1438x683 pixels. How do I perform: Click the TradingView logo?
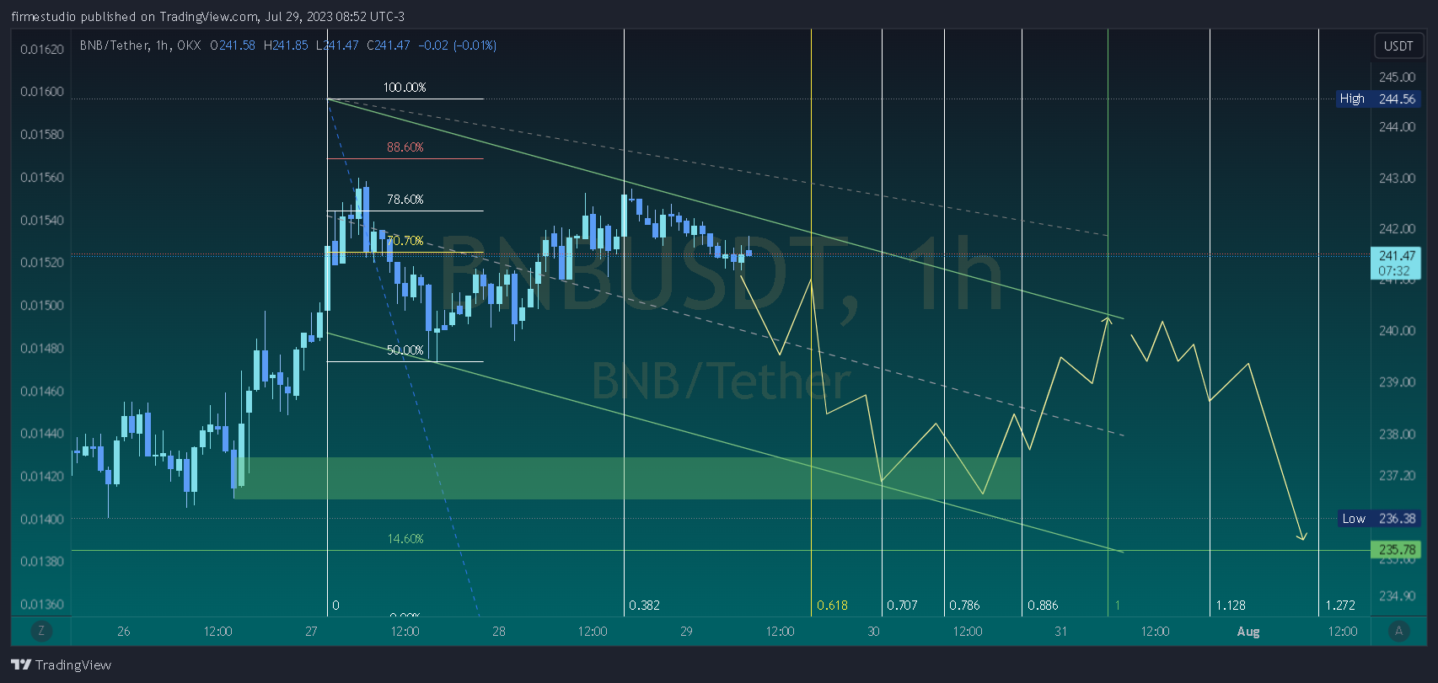click(61, 664)
